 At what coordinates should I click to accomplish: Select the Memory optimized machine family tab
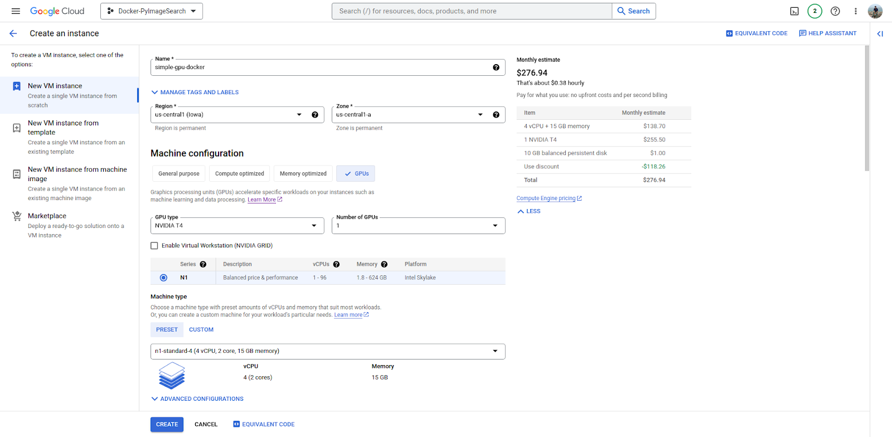pyautogui.click(x=303, y=174)
